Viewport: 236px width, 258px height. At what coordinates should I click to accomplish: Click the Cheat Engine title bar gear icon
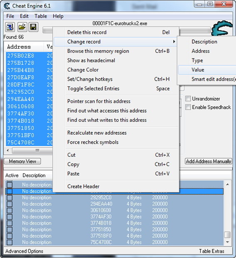(7, 6)
